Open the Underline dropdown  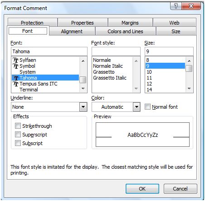point(83,107)
